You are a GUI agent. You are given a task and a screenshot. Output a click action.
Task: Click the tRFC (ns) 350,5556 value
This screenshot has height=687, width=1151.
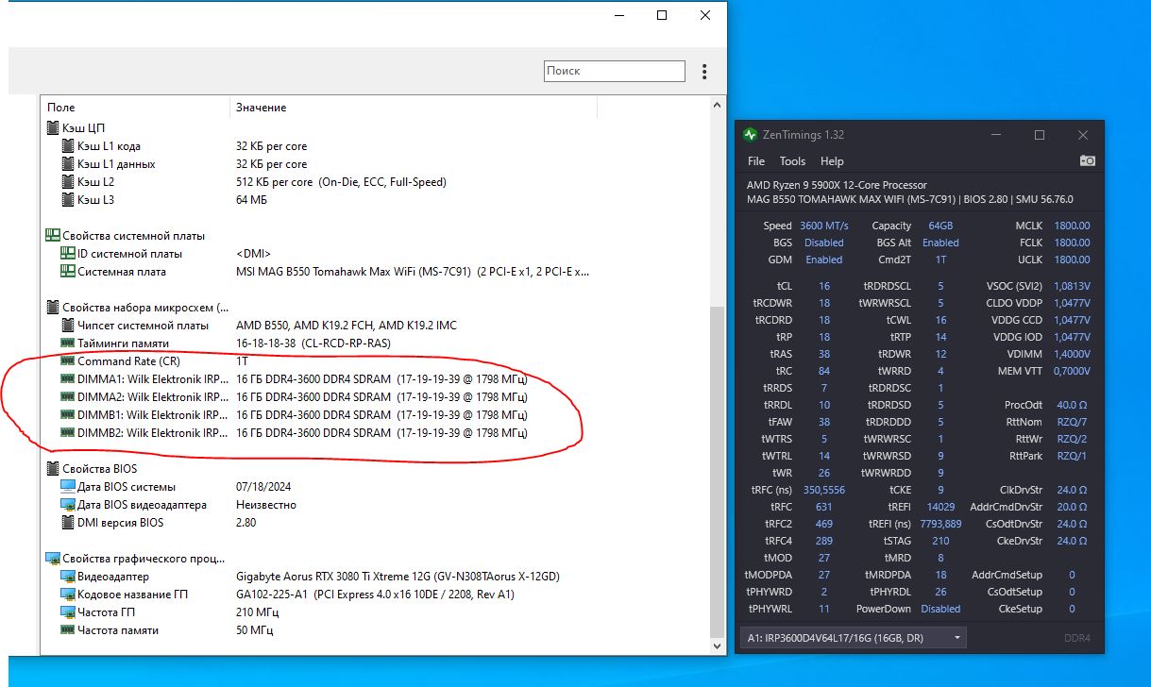[x=824, y=490]
